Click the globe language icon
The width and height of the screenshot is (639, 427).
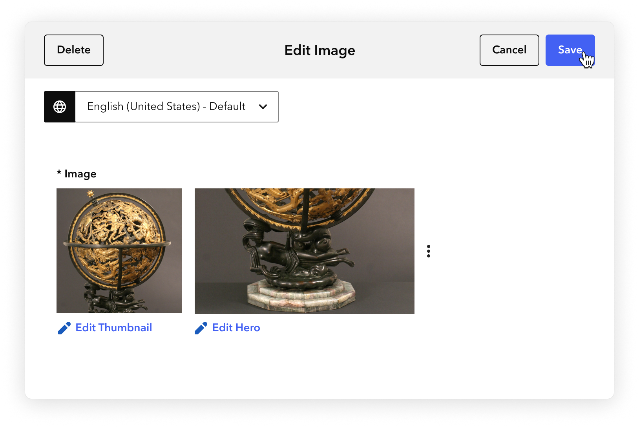[60, 107]
